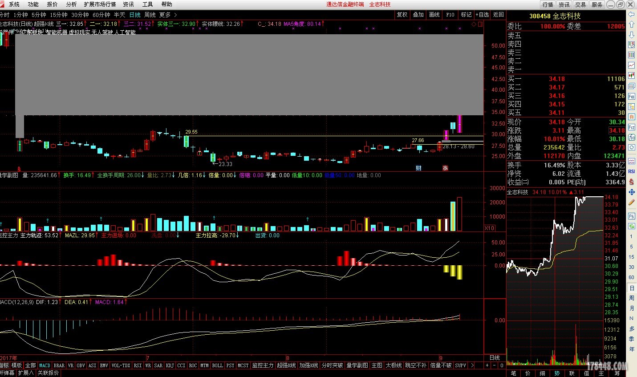Select the 势 tab below intraday chart
637x377 pixels.
tap(557, 373)
